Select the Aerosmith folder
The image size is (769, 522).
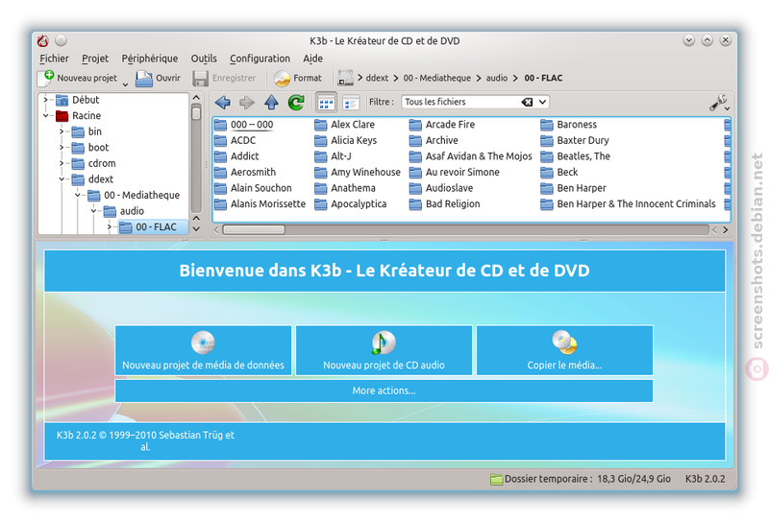(x=245, y=173)
